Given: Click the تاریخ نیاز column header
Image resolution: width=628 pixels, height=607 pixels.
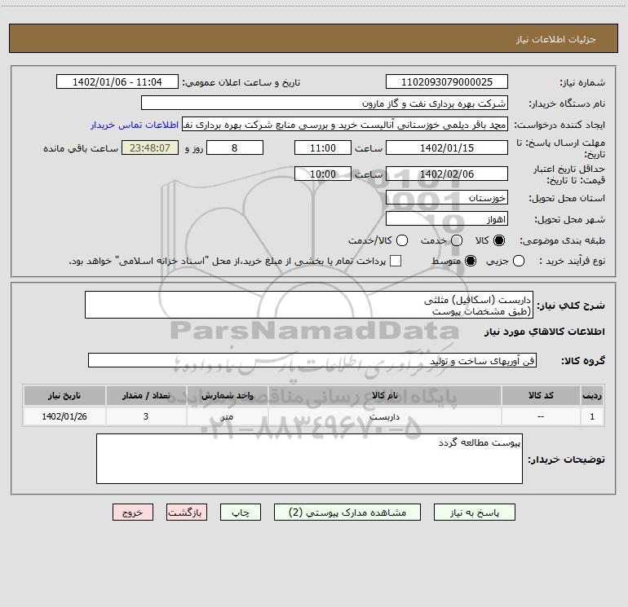Looking at the screenshot, I should point(64,395).
